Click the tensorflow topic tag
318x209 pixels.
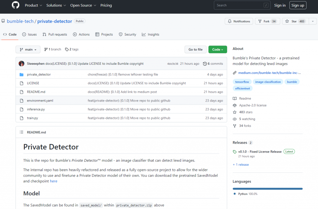[x=242, y=82]
